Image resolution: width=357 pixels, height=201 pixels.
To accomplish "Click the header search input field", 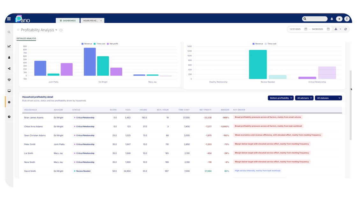I will [x=315, y=19].
